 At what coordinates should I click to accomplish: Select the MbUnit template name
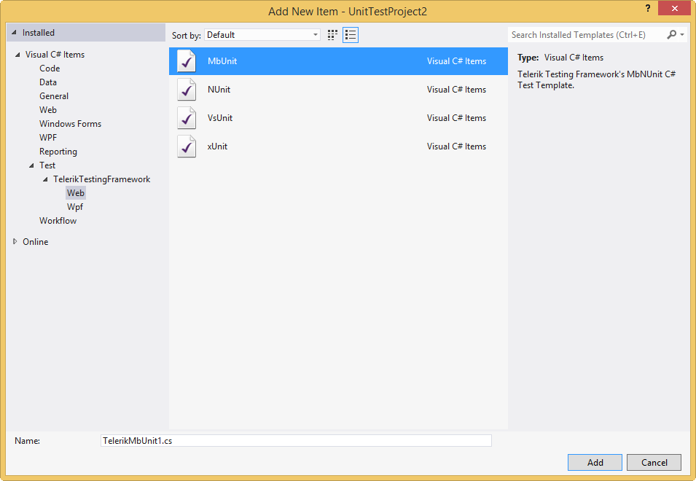click(x=222, y=61)
